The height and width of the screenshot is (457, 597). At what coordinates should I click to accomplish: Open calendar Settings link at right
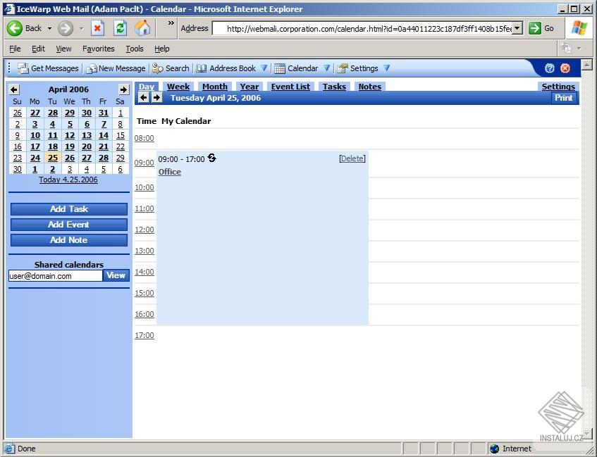click(x=558, y=87)
